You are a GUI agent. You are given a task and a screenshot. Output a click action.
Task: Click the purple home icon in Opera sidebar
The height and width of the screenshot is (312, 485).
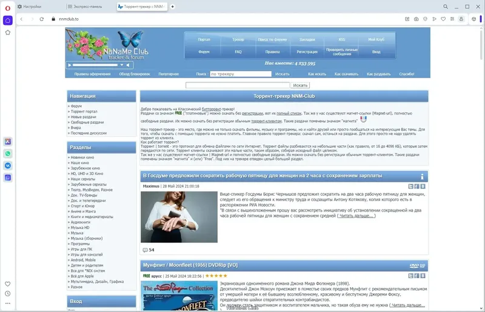coord(8,21)
